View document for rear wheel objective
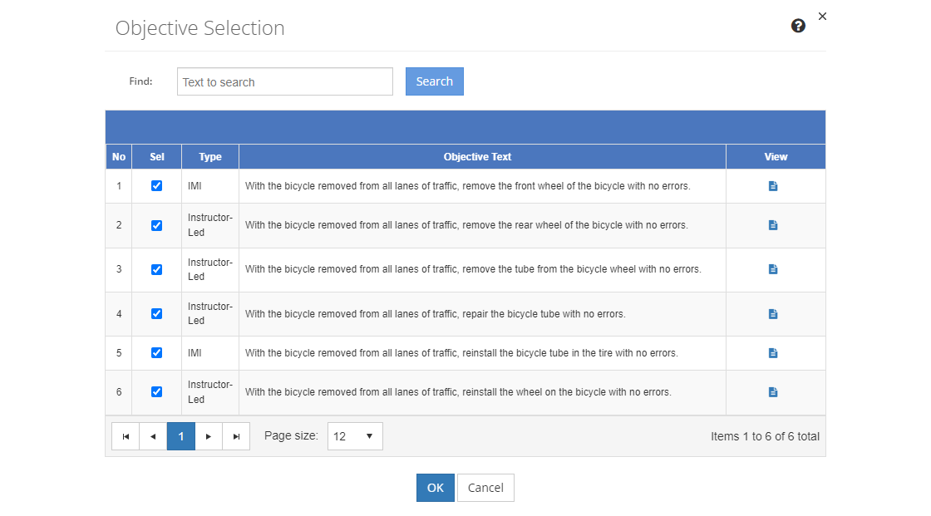The width and height of the screenshot is (931, 516). click(772, 225)
